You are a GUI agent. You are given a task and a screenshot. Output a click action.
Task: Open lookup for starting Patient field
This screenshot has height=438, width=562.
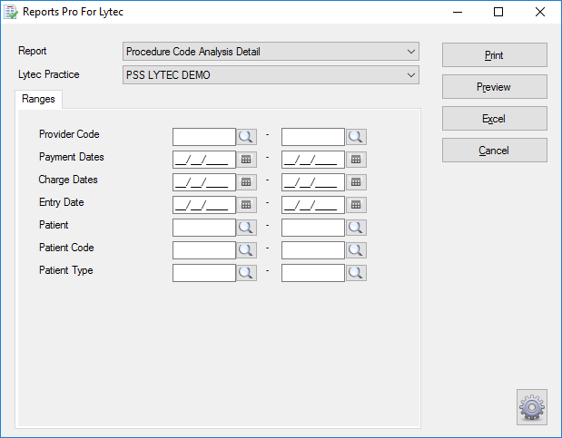246,228
